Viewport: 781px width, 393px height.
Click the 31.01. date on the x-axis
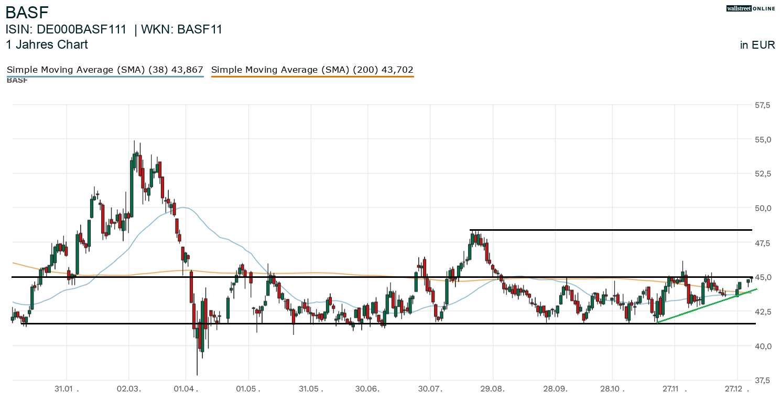[x=66, y=389]
